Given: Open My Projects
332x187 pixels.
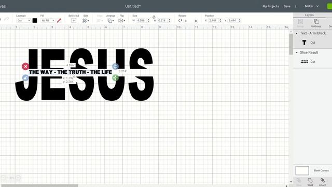Looking at the screenshot, I should click(271, 6).
